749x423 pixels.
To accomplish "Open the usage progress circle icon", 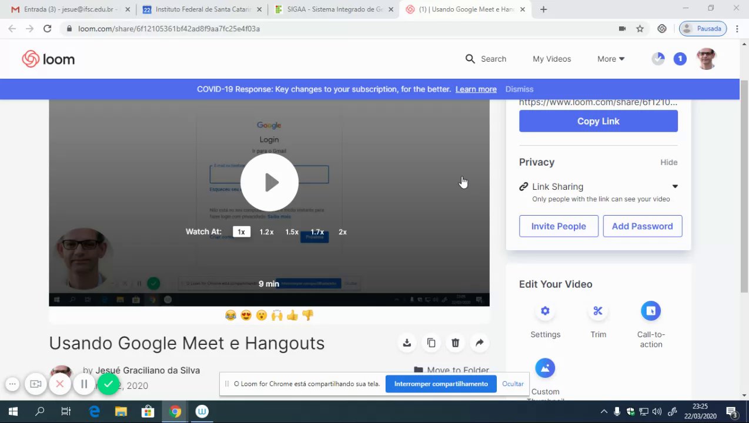I will (658, 59).
